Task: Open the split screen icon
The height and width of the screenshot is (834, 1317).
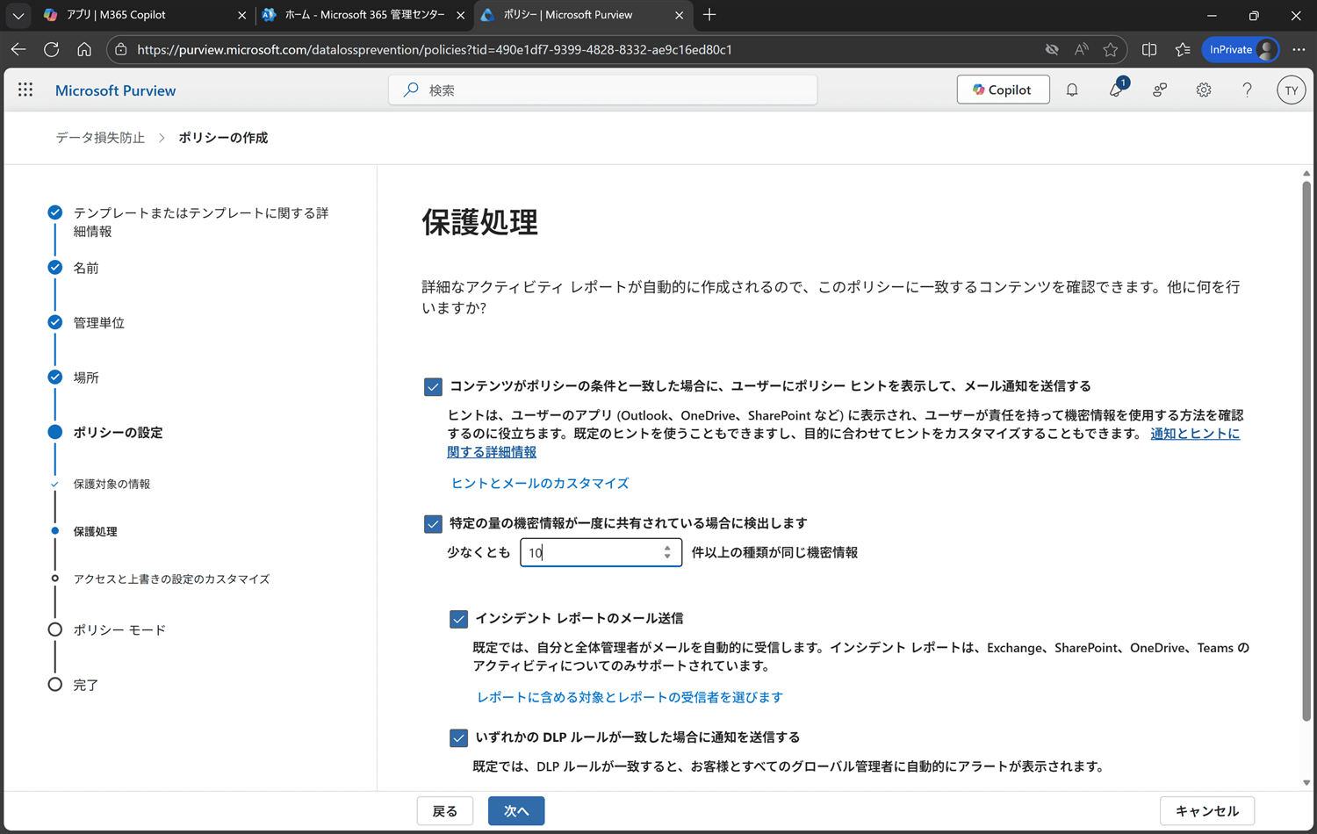Action: click(1149, 49)
